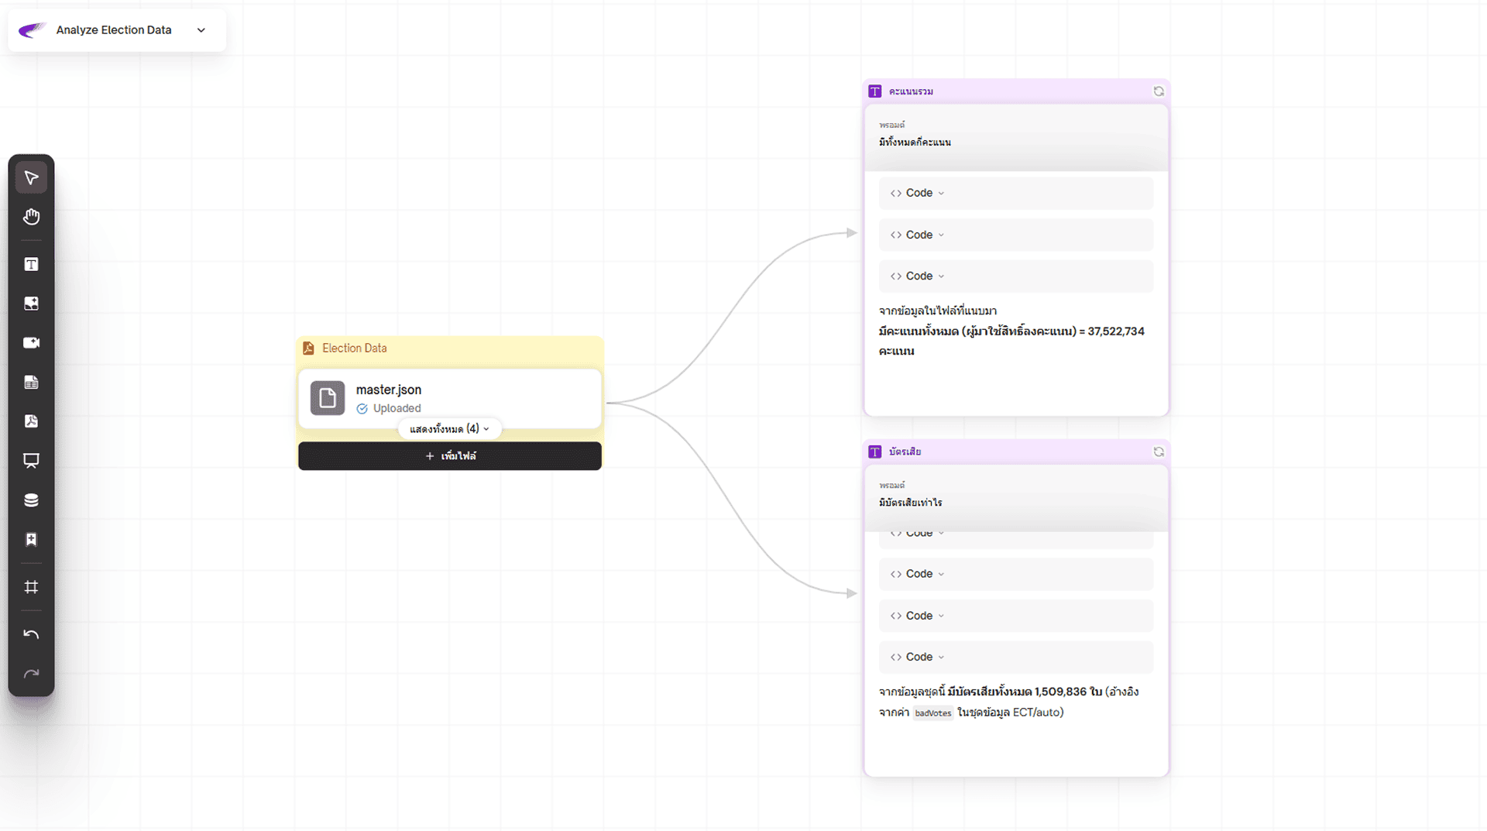The height and width of the screenshot is (831, 1487).
Task: Regenerate the คะแนนรวม node result
Action: tap(1159, 91)
